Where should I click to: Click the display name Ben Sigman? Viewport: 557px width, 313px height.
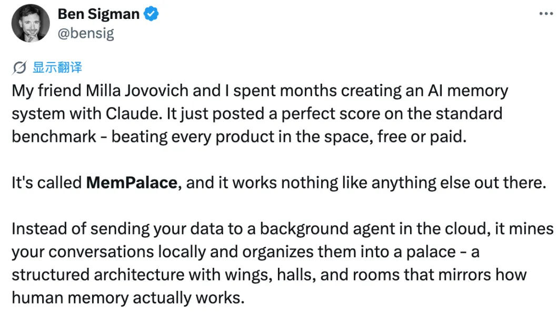[99, 14]
